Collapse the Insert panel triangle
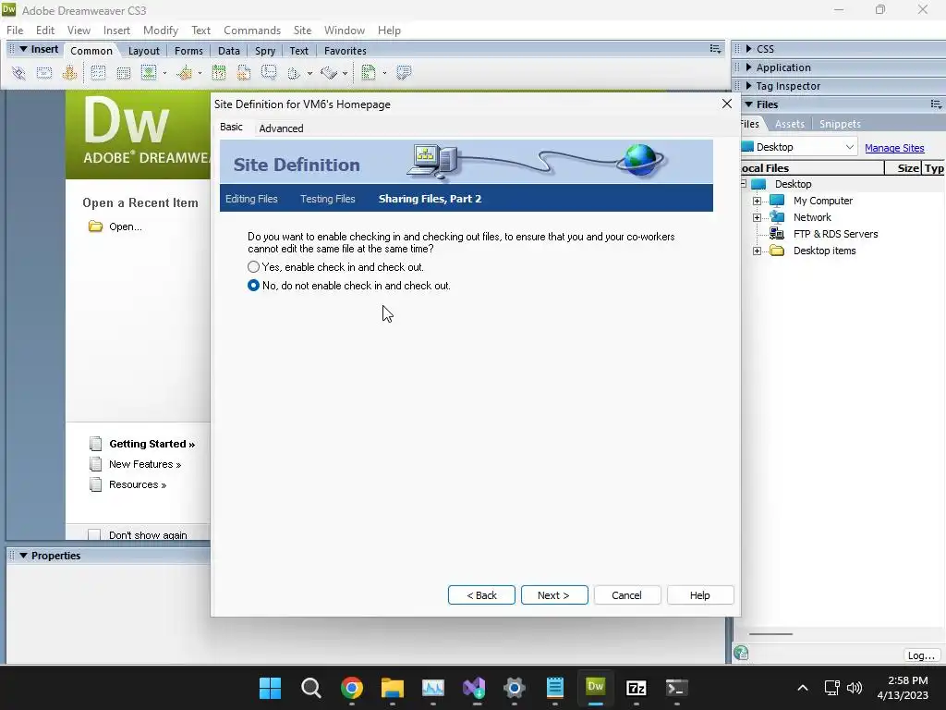 point(23,49)
